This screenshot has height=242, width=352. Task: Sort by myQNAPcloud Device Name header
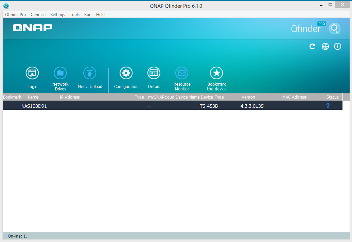174,97
